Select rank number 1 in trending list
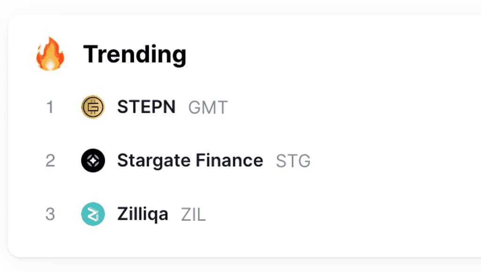The width and height of the screenshot is (481, 272). (x=50, y=107)
